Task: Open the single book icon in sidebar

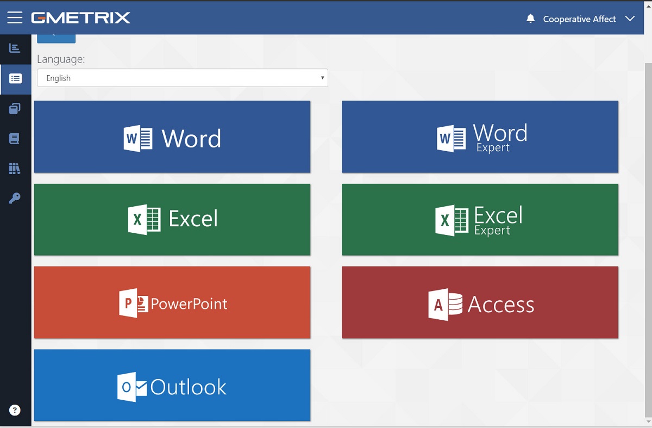Action: coord(15,139)
